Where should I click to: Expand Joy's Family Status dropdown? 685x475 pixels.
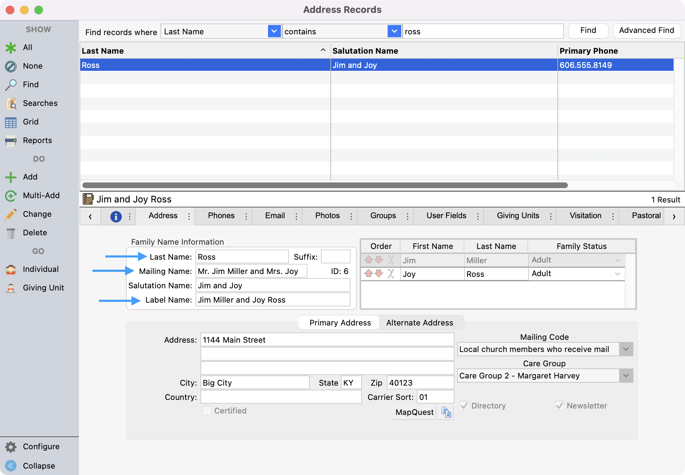pyautogui.click(x=617, y=274)
